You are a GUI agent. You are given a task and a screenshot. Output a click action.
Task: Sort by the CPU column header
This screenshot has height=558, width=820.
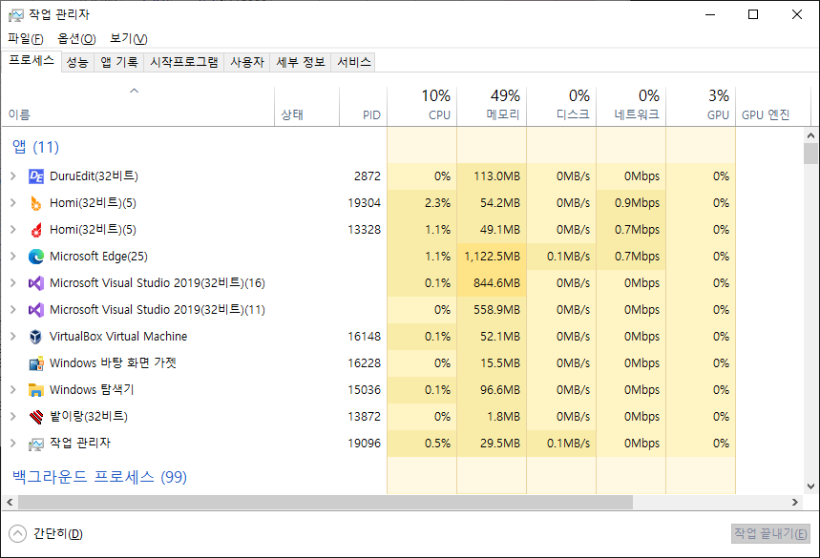click(x=422, y=107)
